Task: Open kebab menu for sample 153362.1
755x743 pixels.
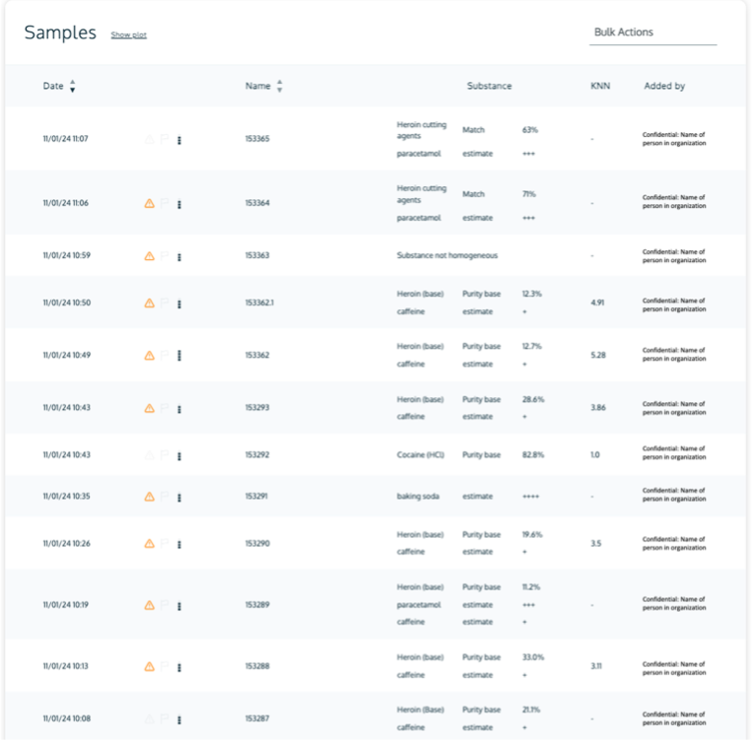Action: (x=179, y=304)
